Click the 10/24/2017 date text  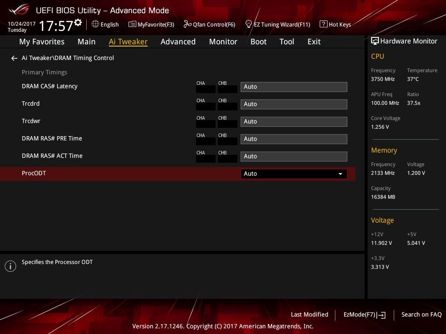click(22, 24)
